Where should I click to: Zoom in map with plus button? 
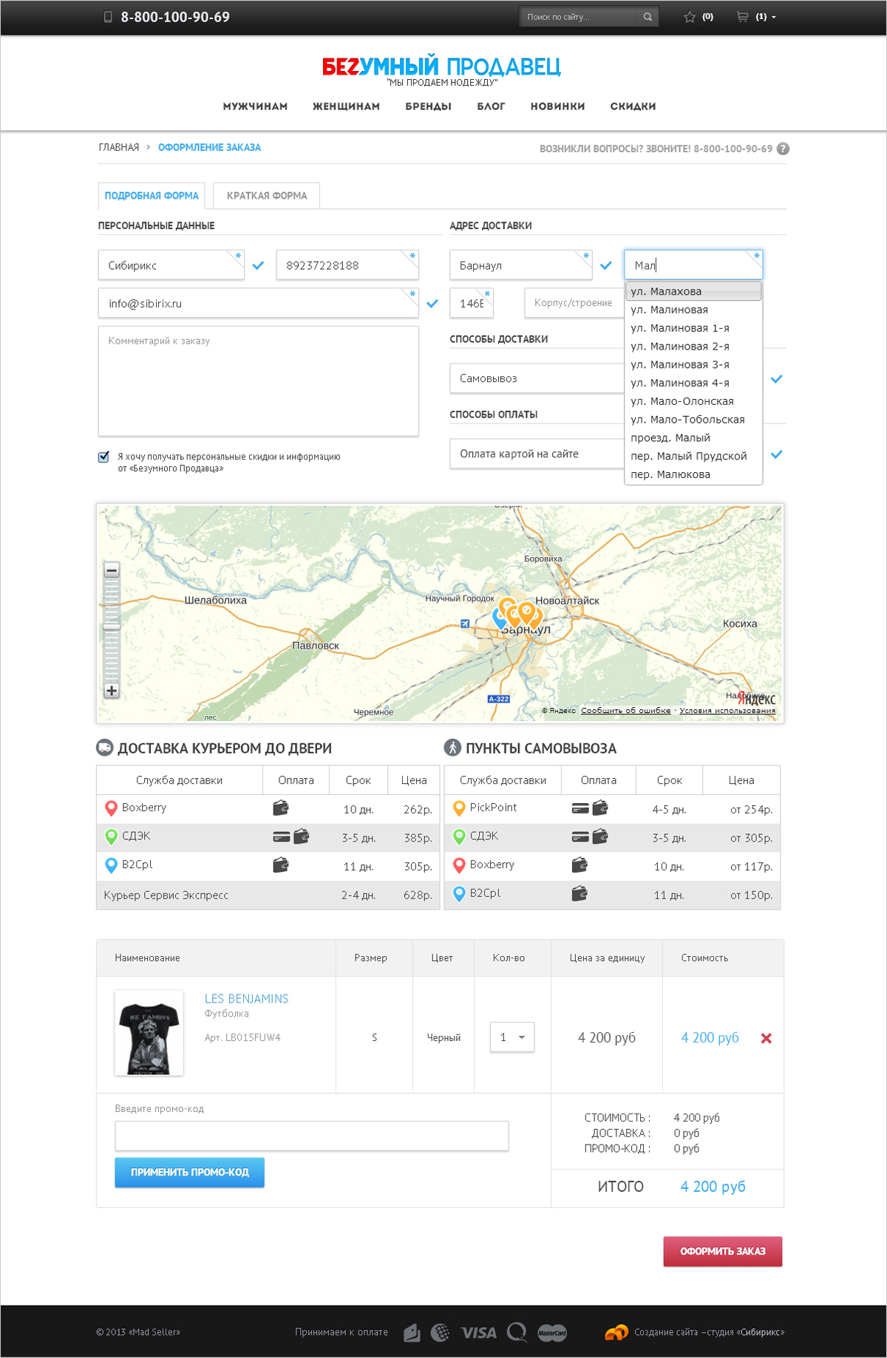tap(112, 691)
